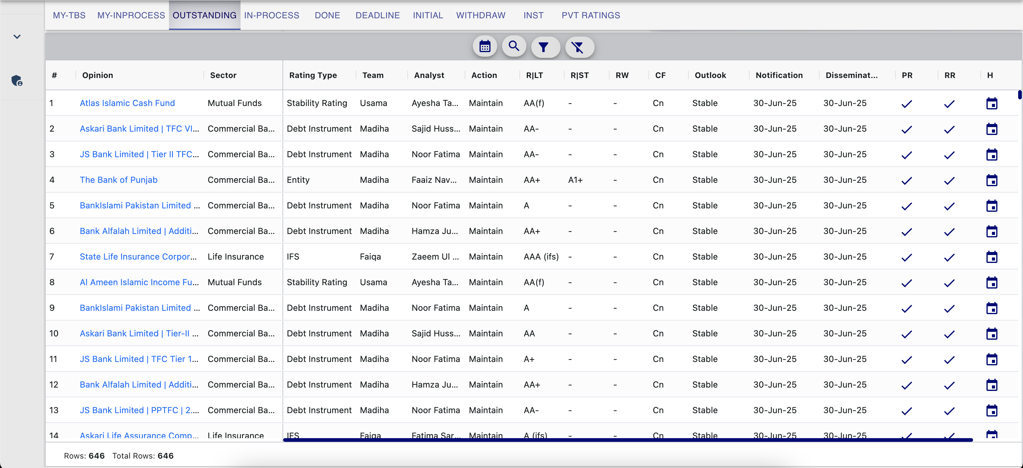Open history calendar icon in row 12

pos(992,385)
